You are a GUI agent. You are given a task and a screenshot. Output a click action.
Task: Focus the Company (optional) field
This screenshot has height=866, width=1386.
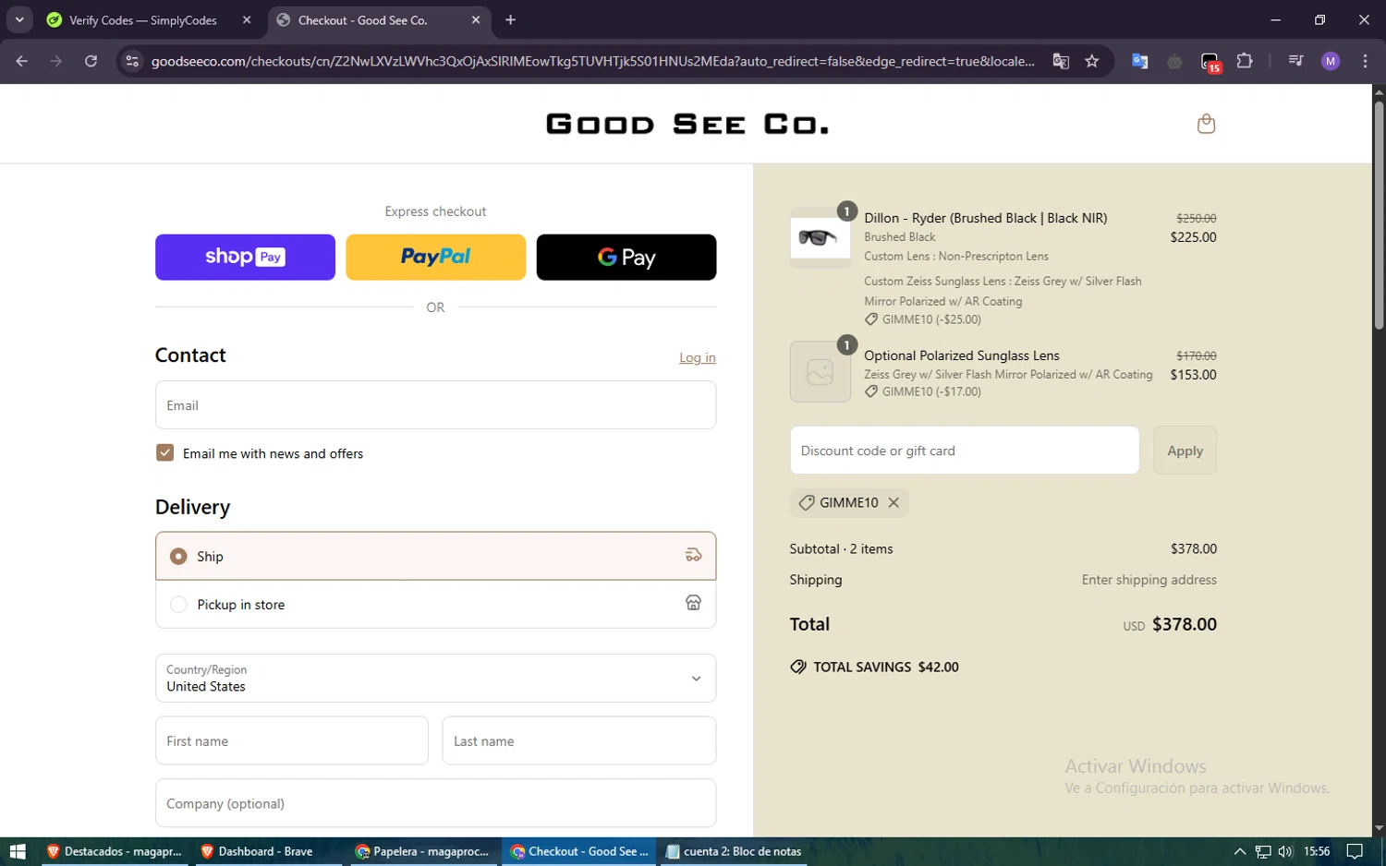pos(435,803)
